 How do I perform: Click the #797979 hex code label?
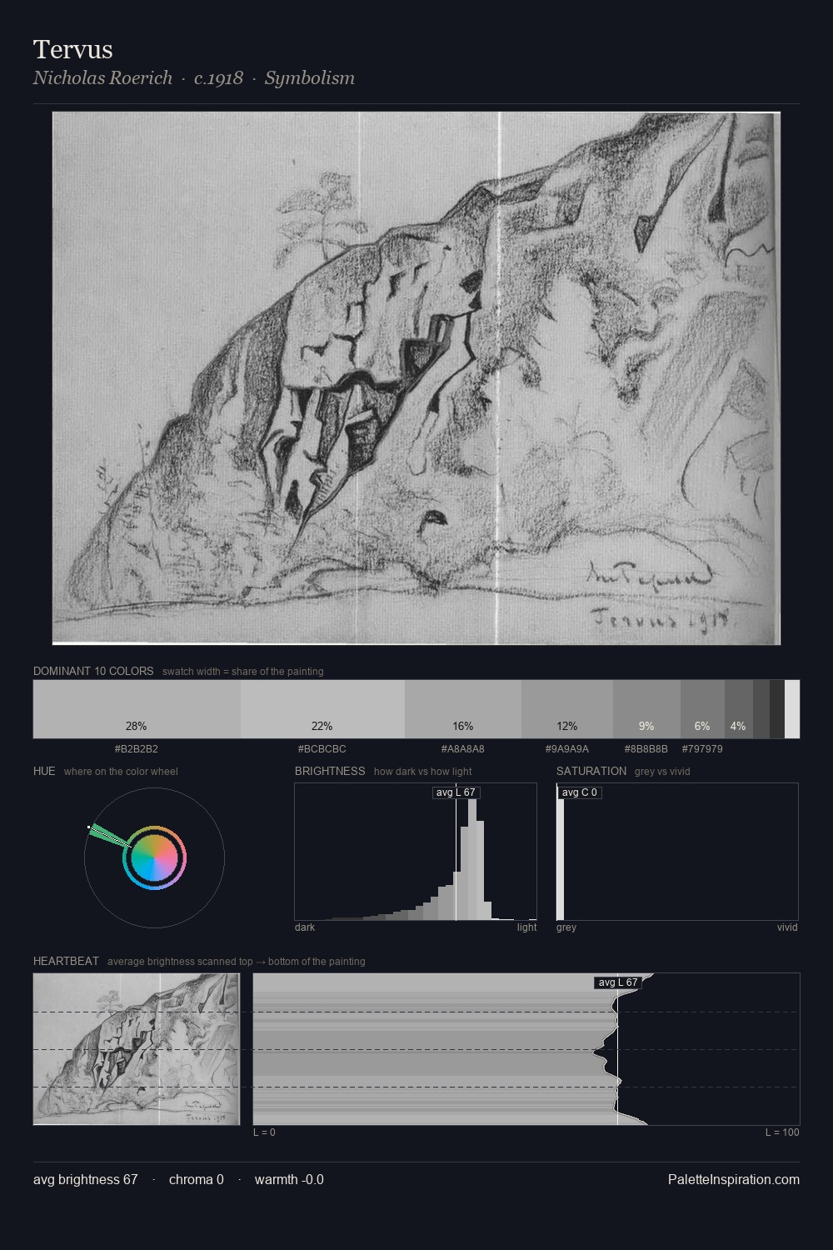tap(702, 749)
